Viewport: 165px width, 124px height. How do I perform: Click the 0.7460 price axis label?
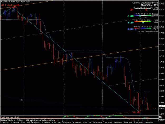162,4
